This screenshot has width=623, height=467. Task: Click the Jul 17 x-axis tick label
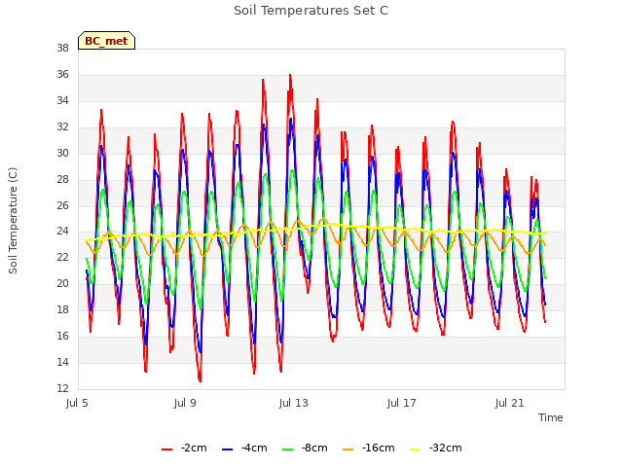pos(402,403)
